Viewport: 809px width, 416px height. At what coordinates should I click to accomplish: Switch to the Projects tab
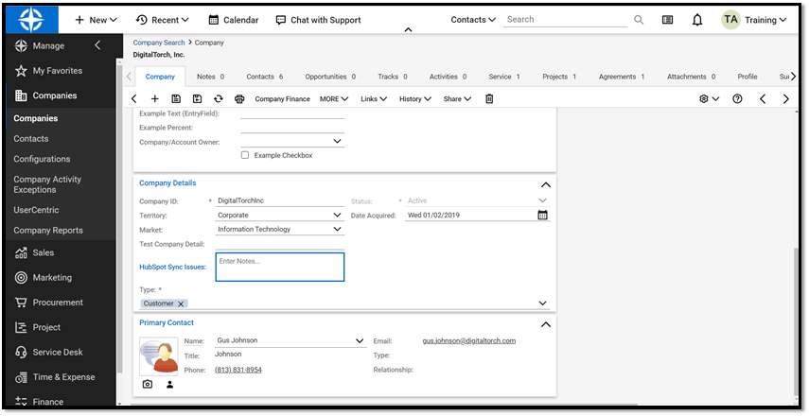[x=559, y=77]
